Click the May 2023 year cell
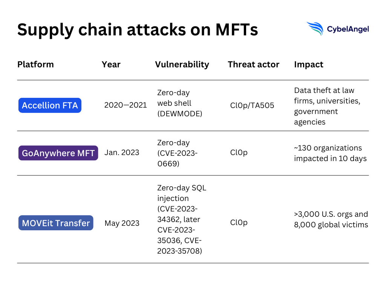The height and width of the screenshot is (289, 386). click(x=122, y=223)
